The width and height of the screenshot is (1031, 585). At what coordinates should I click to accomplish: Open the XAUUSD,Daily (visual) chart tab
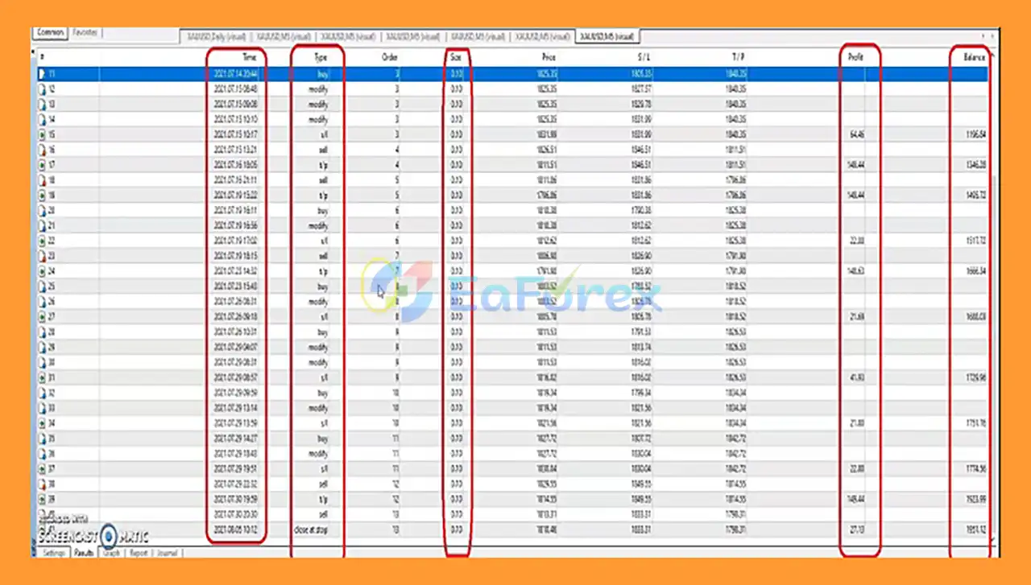(x=217, y=37)
